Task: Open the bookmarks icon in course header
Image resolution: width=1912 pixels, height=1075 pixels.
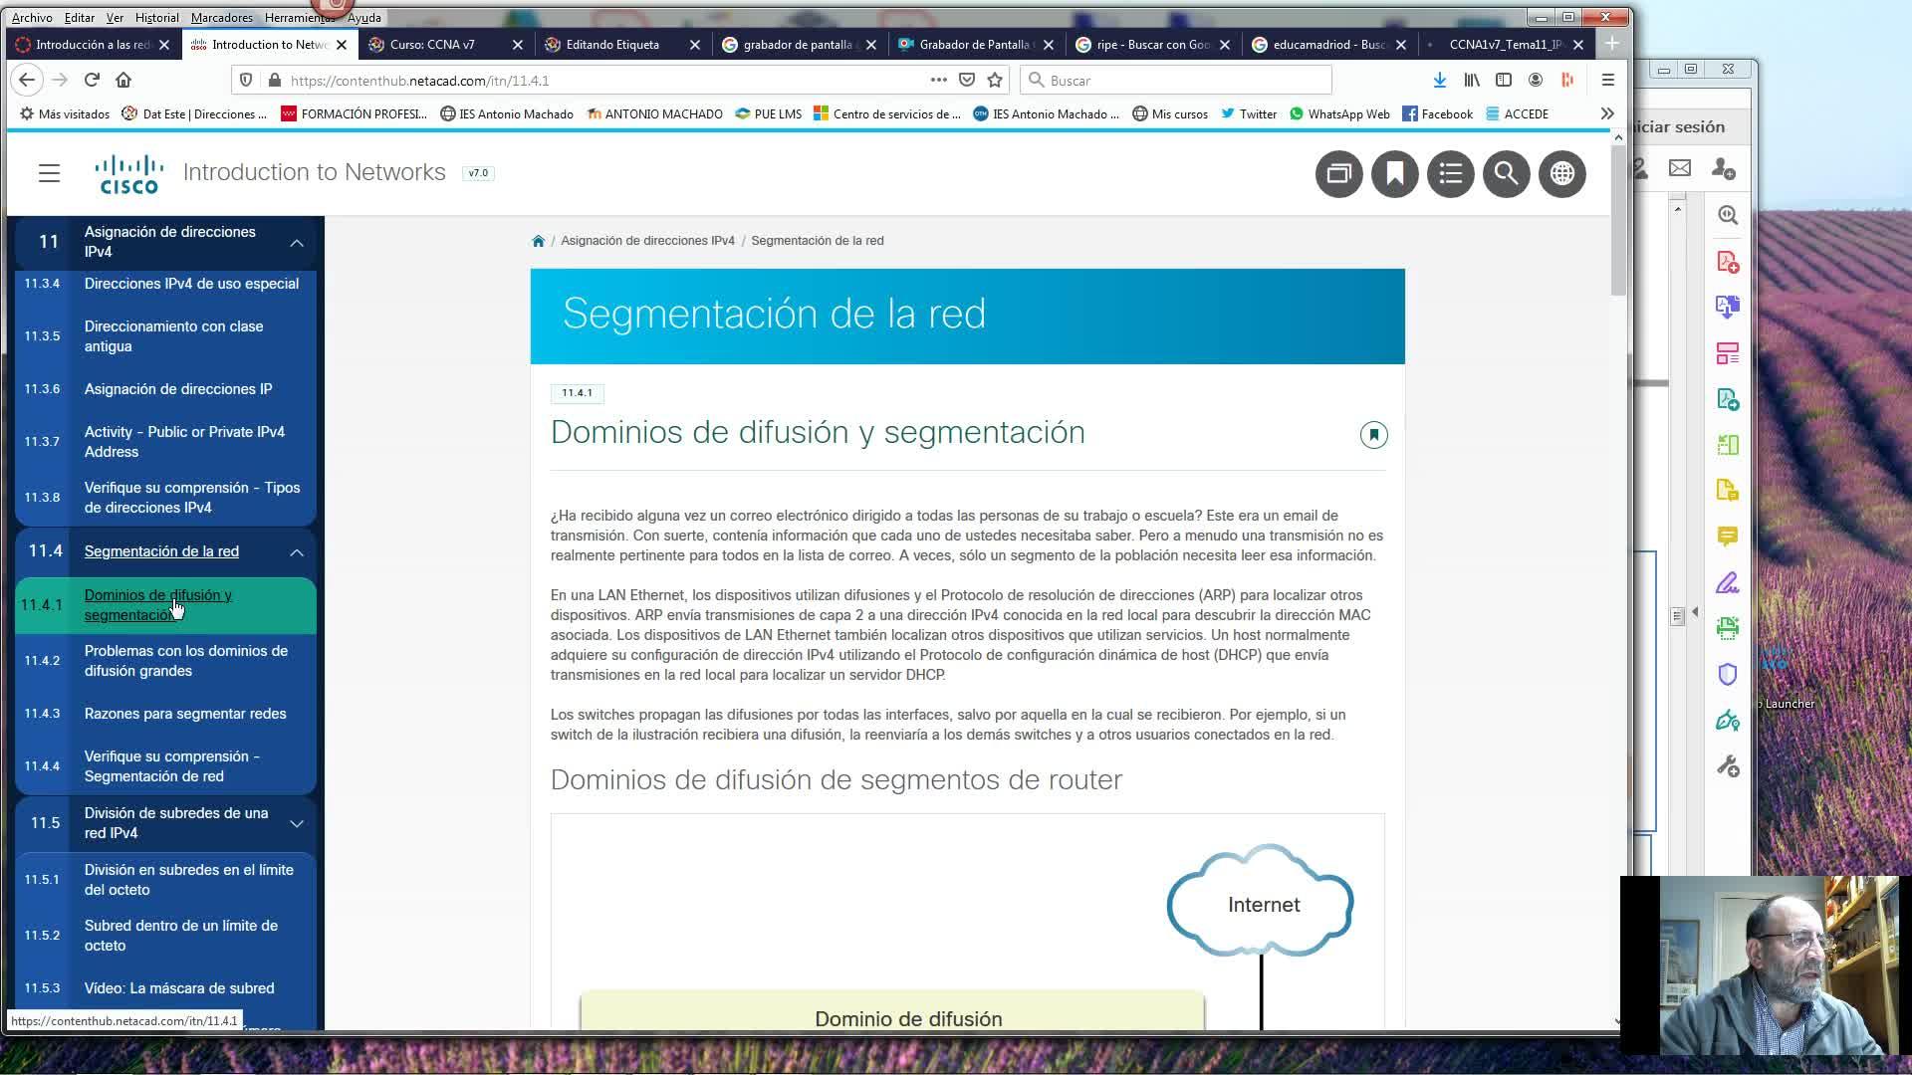Action: pos(1394,174)
